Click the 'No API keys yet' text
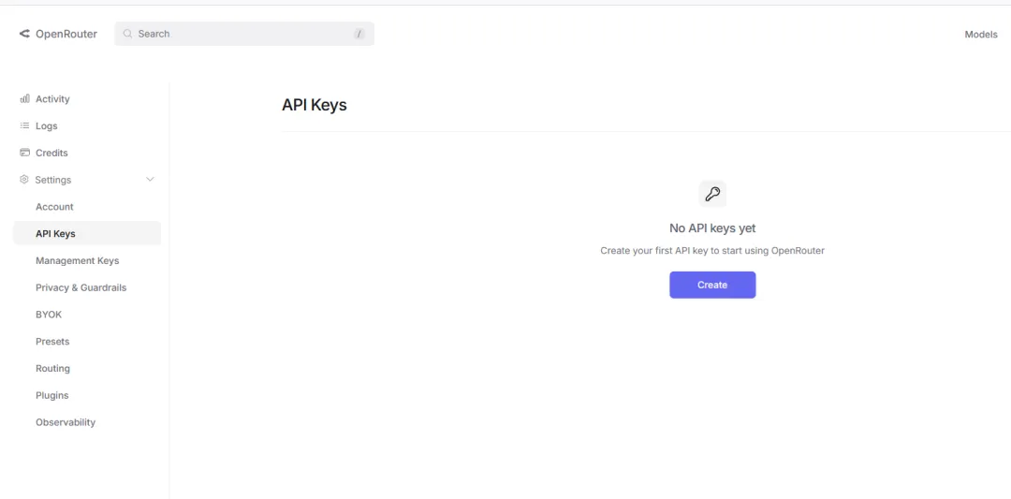The image size is (1011, 499). (x=712, y=228)
